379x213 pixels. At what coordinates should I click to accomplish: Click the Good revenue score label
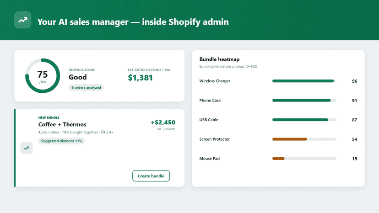coord(78,77)
